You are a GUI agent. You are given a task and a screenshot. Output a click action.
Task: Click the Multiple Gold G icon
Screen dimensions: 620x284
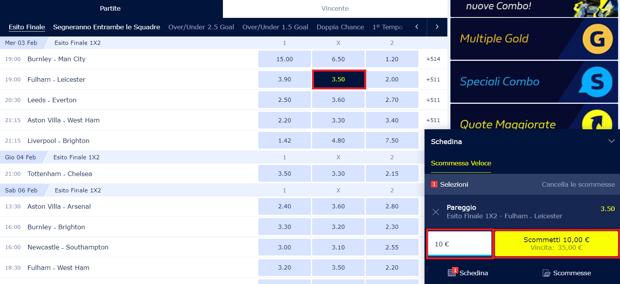[x=597, y=39]
